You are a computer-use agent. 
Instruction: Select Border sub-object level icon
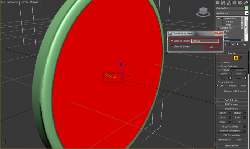pyautogui.click(x=231, y=58)
